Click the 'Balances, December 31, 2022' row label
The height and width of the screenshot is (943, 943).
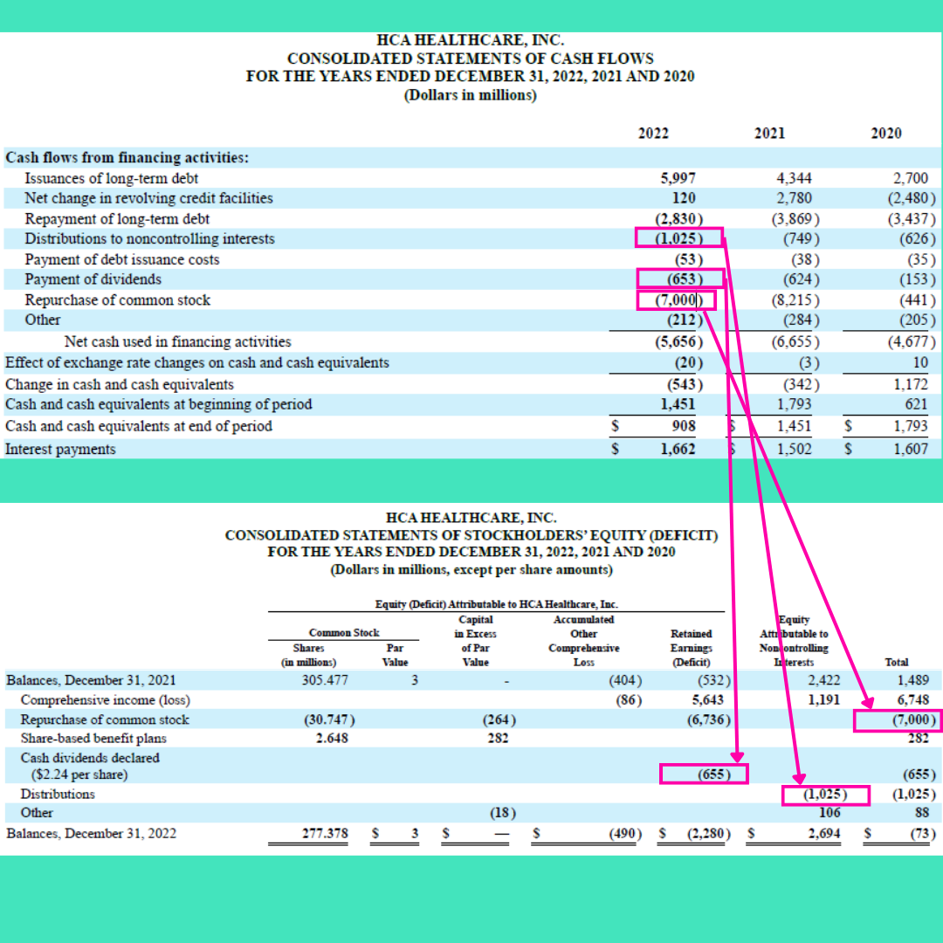coord(91,834)
